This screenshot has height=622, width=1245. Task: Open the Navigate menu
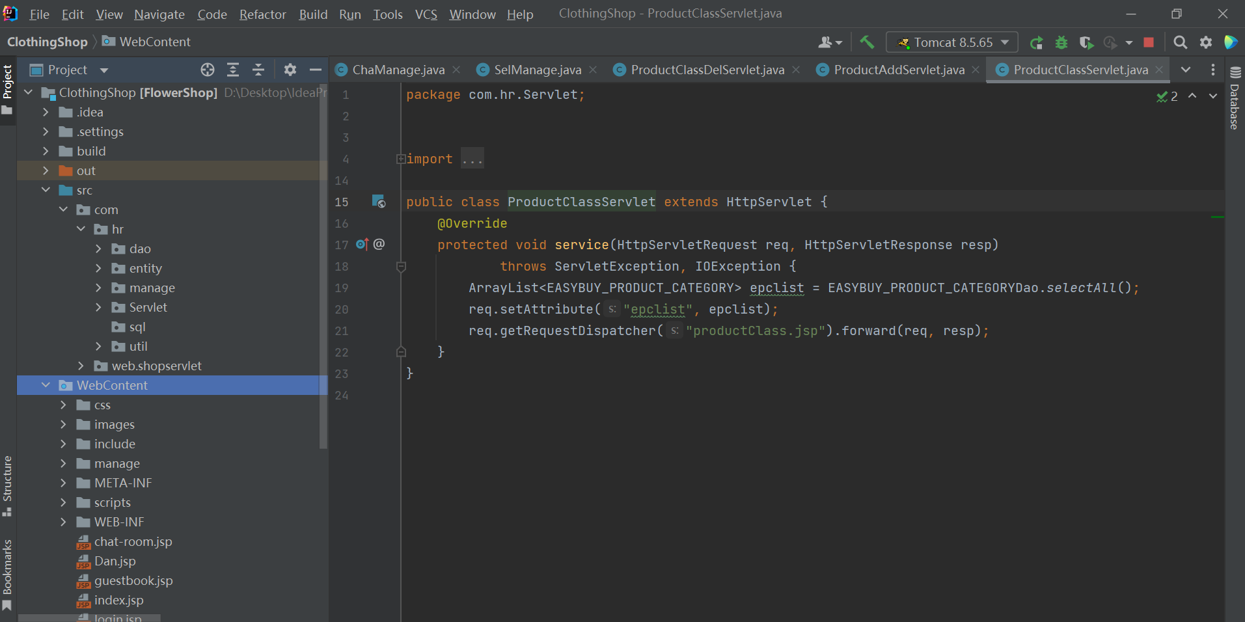[x=159, y=14]
